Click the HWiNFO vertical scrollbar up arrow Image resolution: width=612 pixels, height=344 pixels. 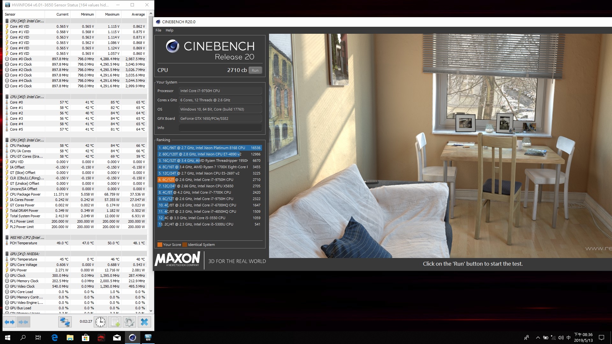151,13
